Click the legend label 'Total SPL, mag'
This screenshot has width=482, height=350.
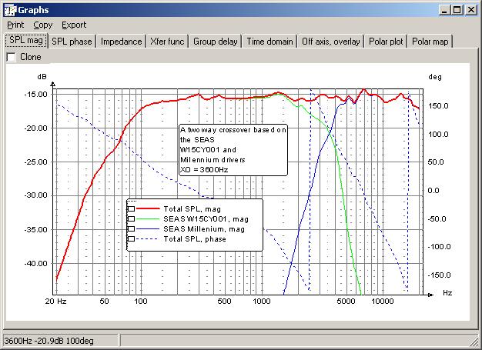[192, 209]
